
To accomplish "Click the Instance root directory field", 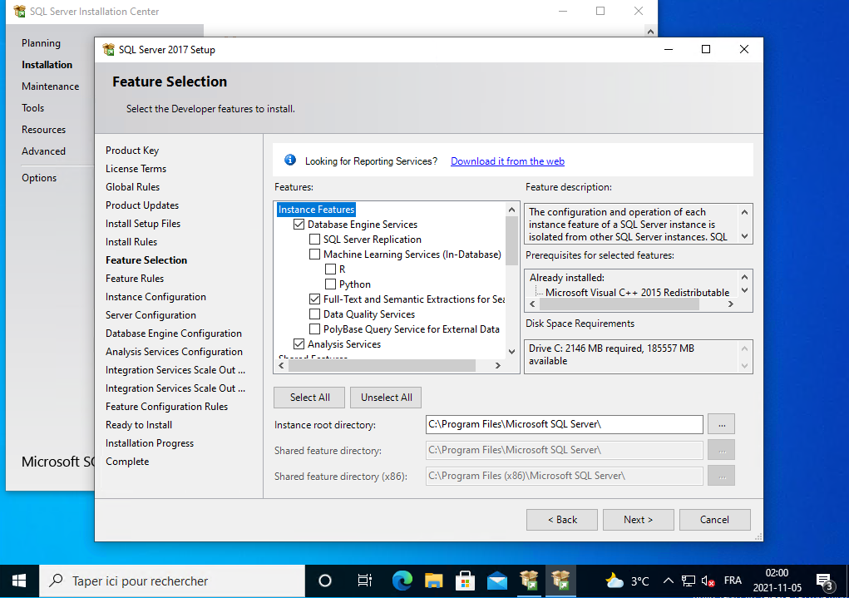I will 564,424.
